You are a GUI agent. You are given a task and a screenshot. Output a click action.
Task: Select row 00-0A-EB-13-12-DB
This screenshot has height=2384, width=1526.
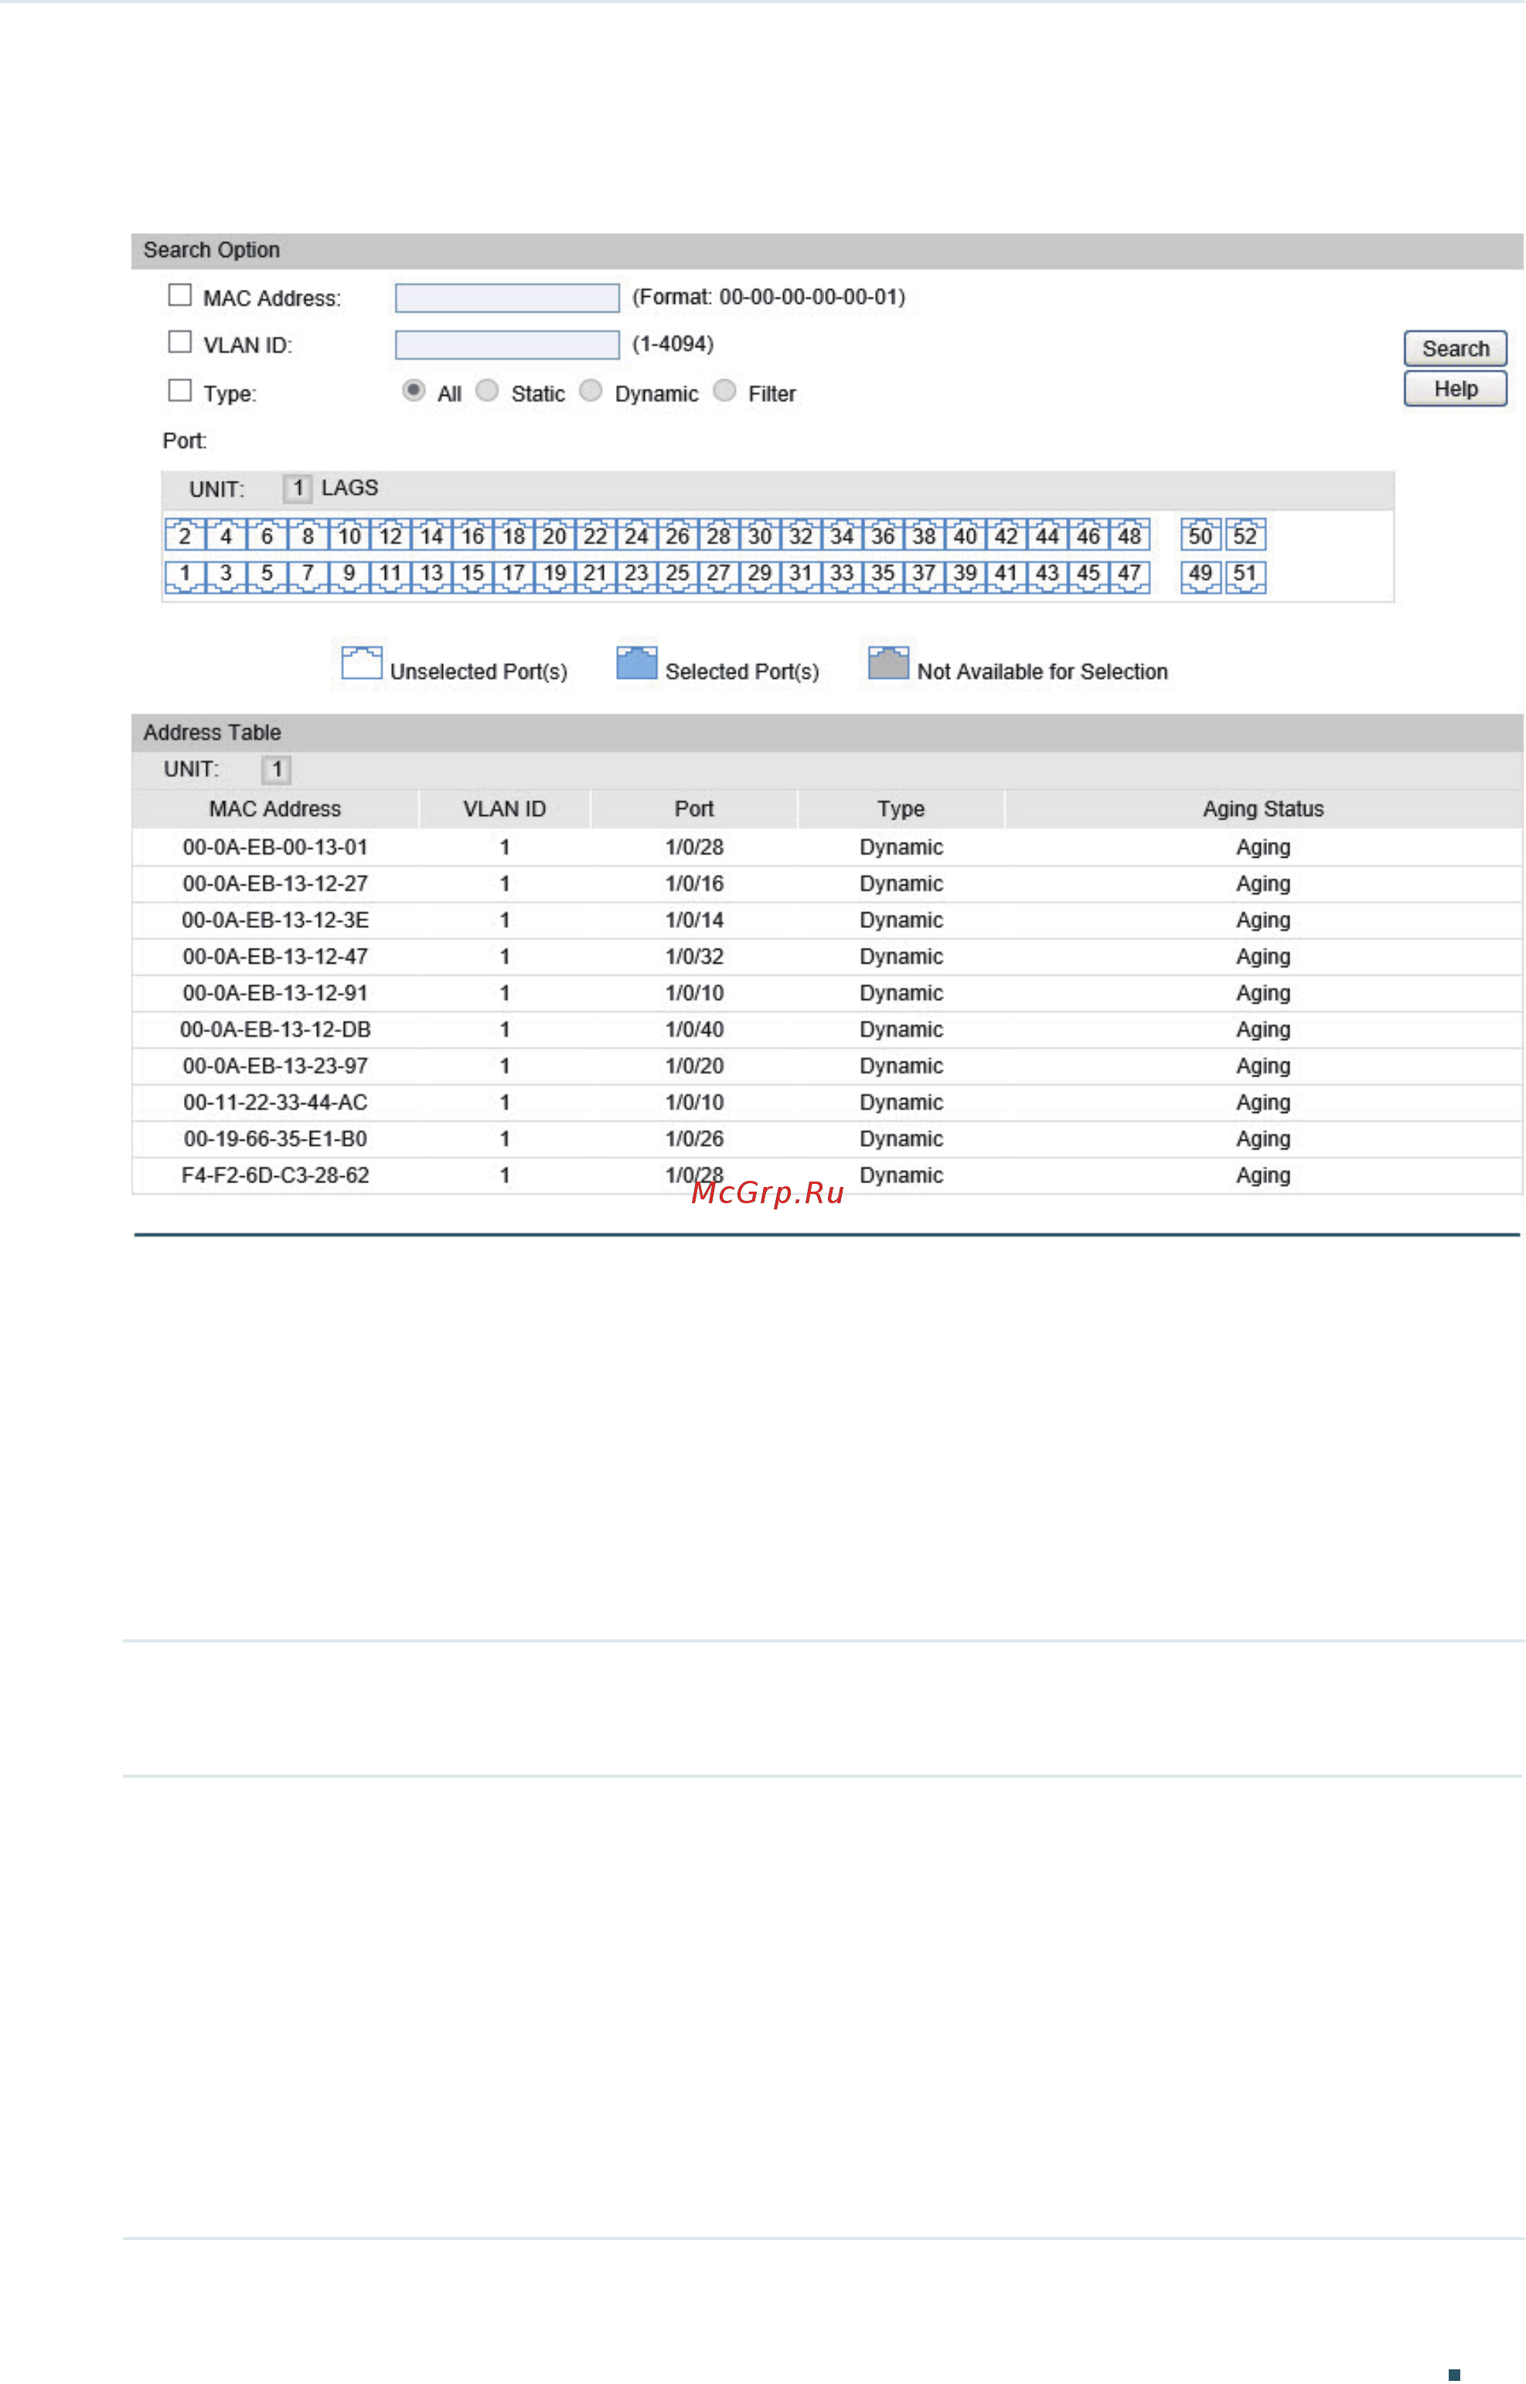pos(827,1030)
